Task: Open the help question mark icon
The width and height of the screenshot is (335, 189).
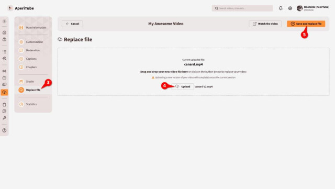Action: coord(4,130)
